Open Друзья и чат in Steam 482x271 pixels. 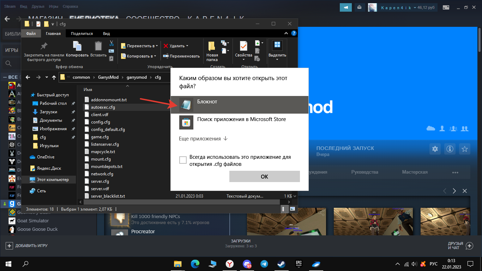[x=460, y=246]
